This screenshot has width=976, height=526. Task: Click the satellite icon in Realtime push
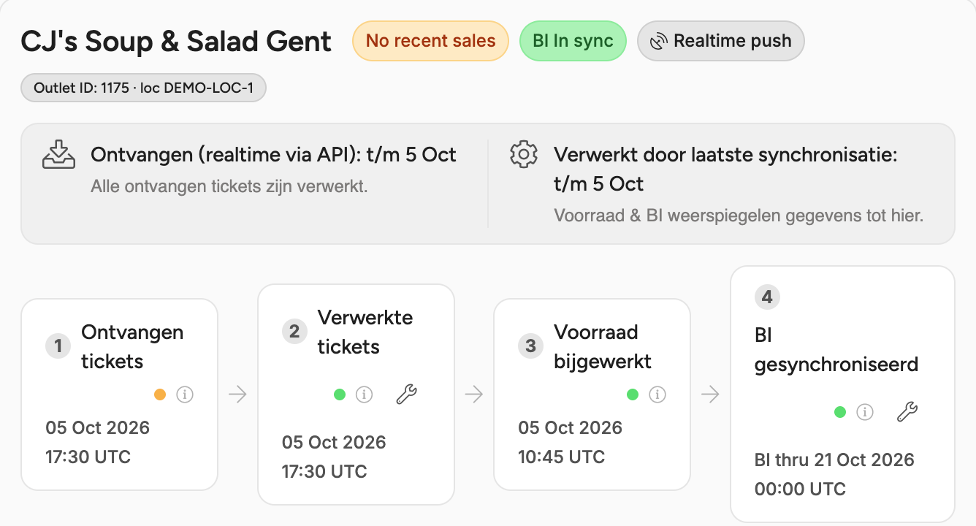tap(659, 41)
